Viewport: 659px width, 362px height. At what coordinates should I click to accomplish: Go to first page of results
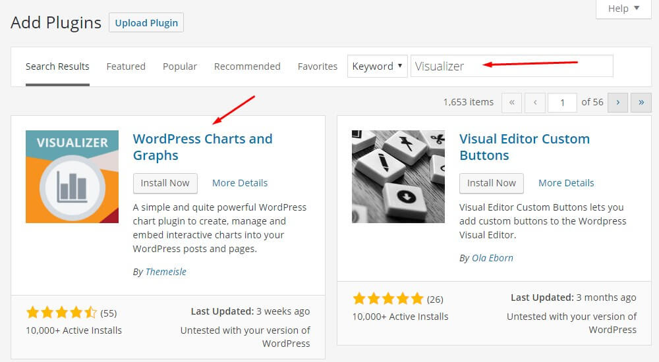(511, 103)
